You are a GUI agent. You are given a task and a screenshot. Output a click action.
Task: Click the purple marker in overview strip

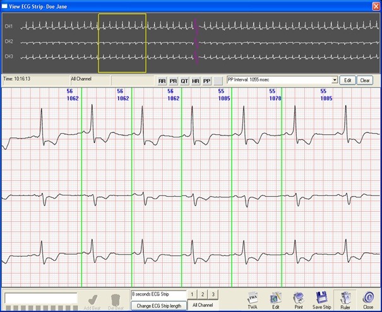pyautogui.click(x=196, y=41)
